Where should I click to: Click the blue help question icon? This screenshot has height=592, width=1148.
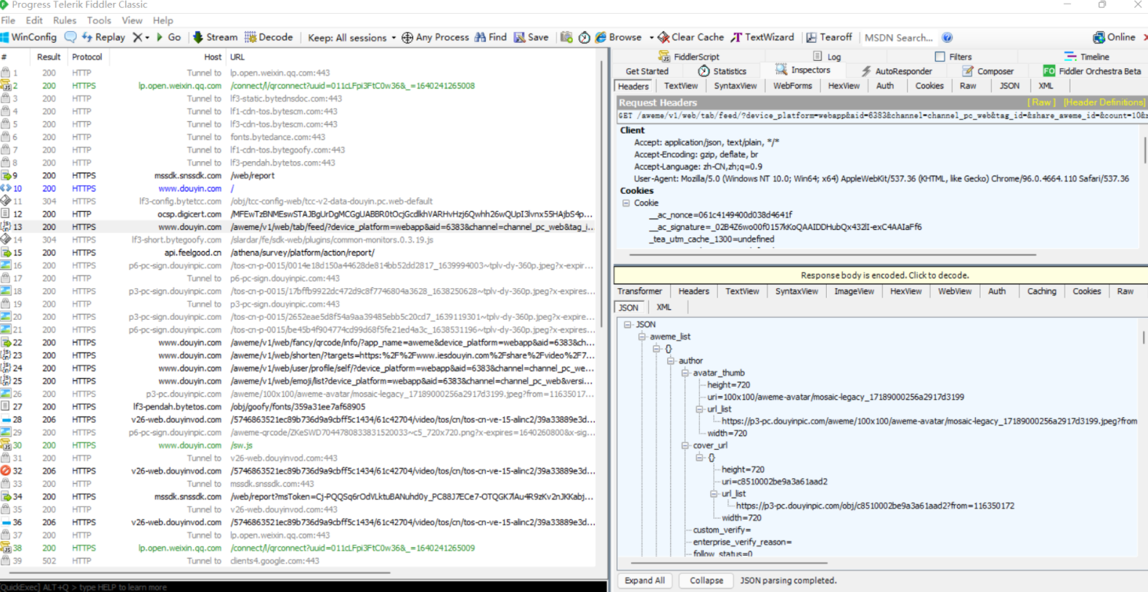point(947,38)
